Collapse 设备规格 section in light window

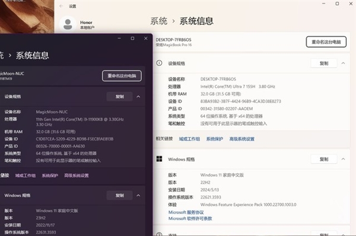coord(343,63)
